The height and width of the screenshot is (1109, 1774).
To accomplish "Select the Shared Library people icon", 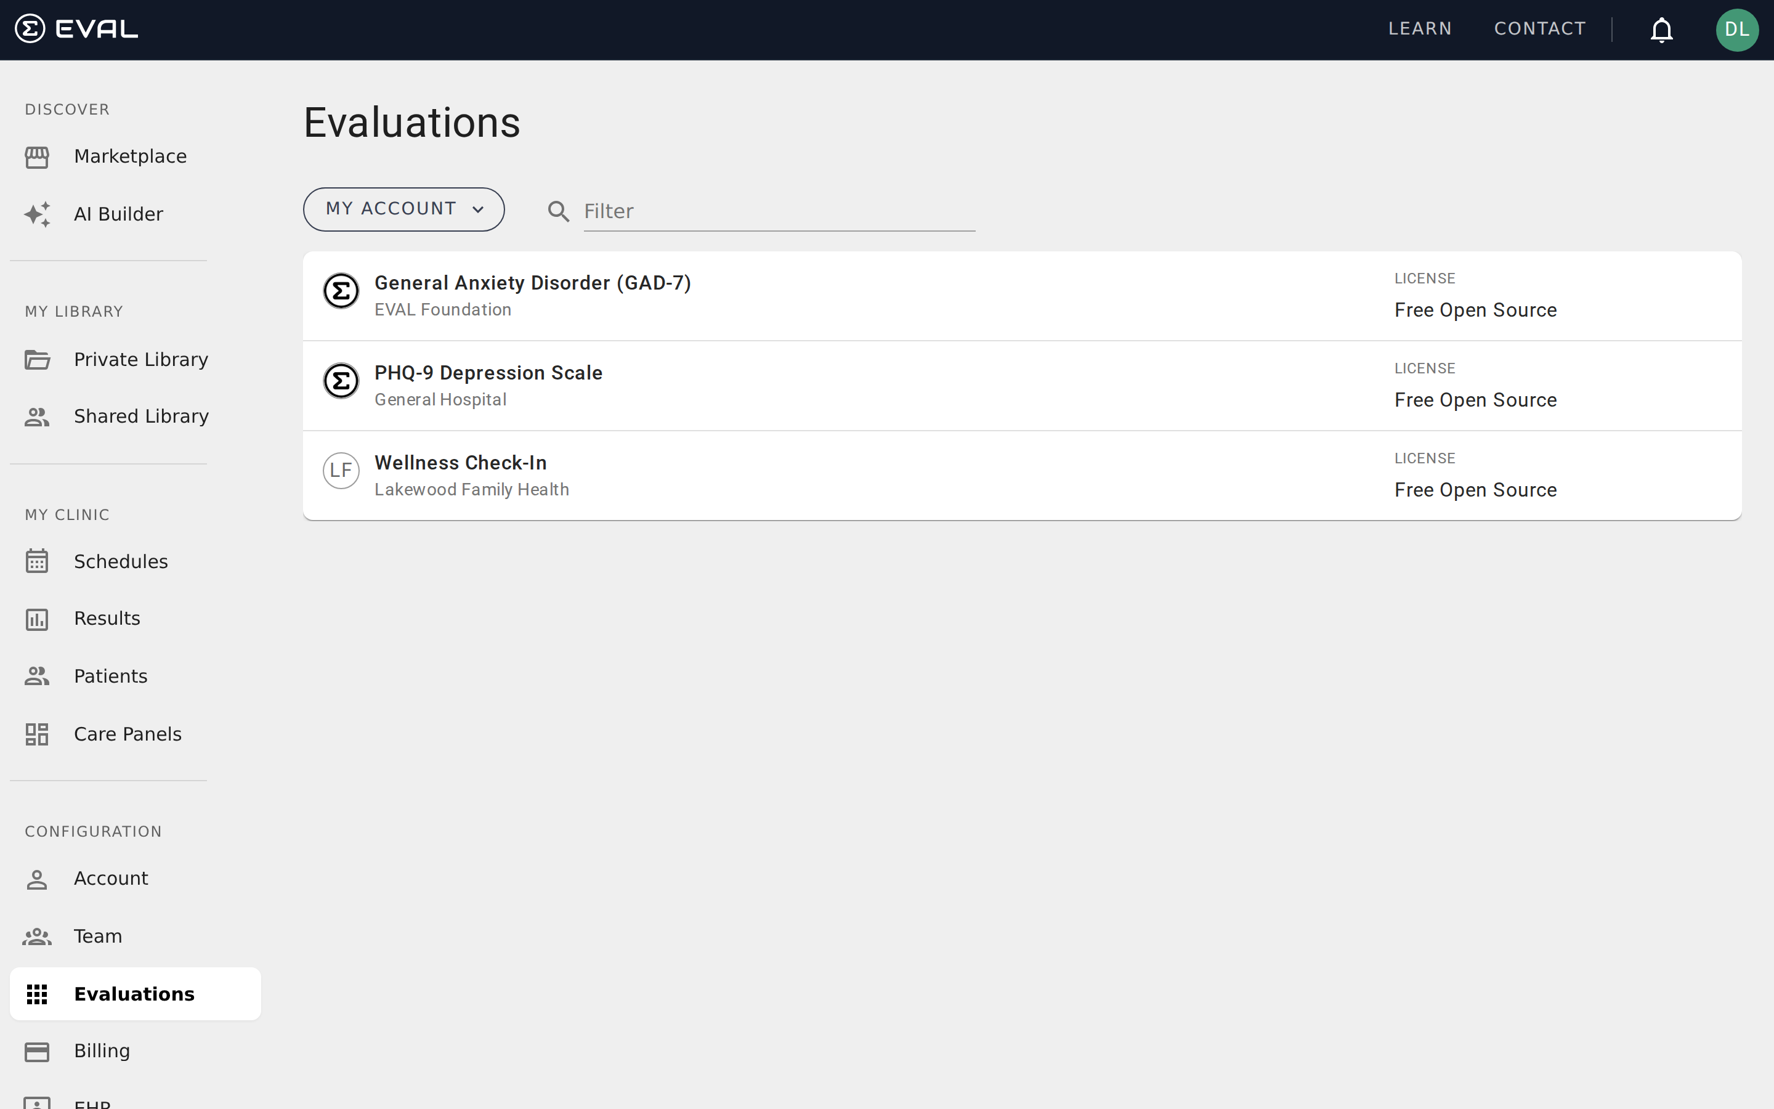I will click(x=38, y=416).
